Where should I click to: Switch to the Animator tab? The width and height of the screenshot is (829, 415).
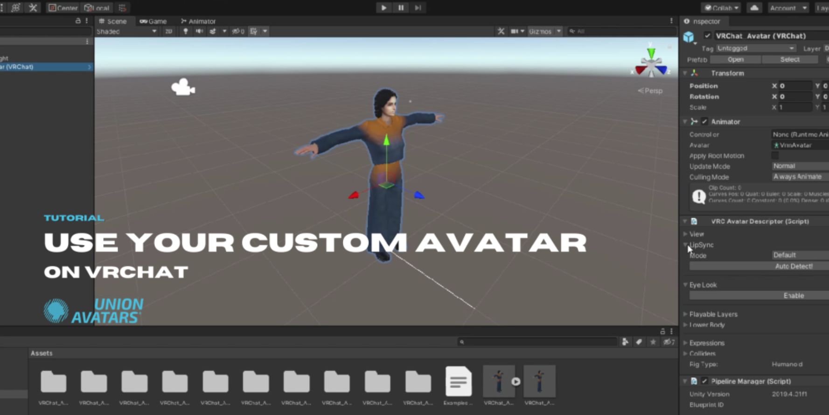point(198,21)
